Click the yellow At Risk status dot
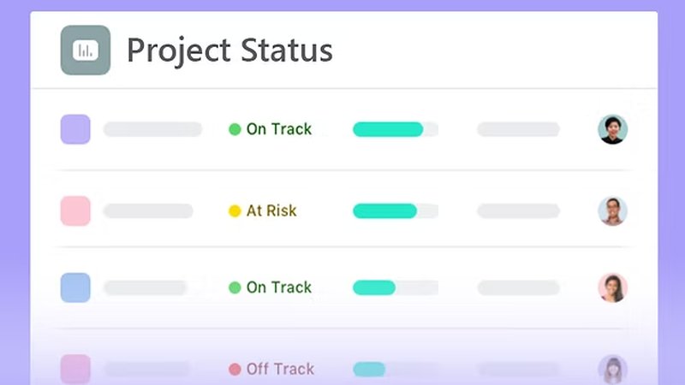 pyautogui.click(x=235, y=211)
